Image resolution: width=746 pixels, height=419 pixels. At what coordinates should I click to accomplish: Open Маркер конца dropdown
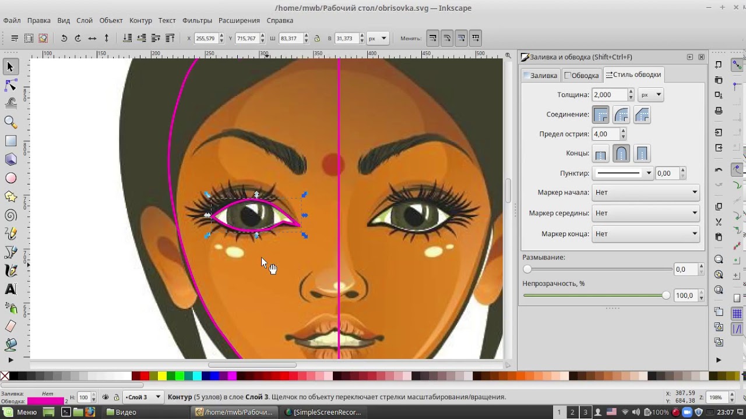click(x=646, y=233)
